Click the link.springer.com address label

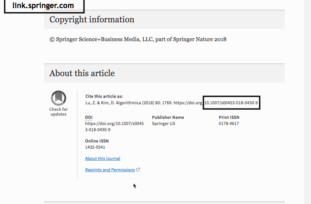coord(43,6)
